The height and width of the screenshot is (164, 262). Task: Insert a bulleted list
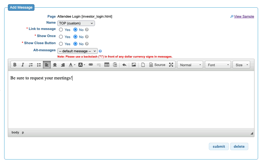pyautogui.click(x=39, y=65)
